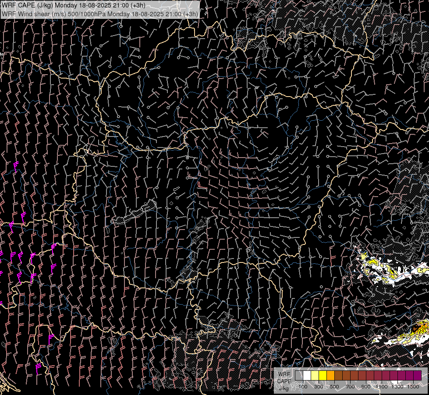Click the 300 legend value
Viewport: 429px width, 395px height.
coord(319,387)
